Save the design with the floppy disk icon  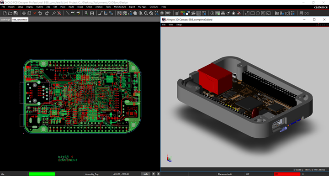click(x=16, y=13)
